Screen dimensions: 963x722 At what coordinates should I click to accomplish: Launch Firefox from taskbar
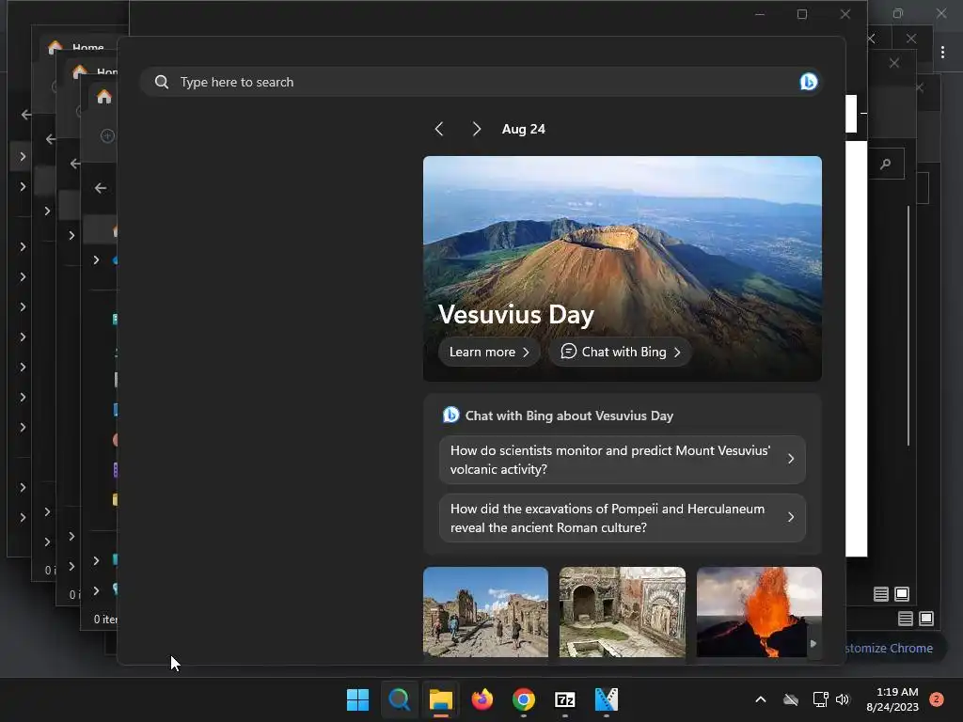coord(482,699)
